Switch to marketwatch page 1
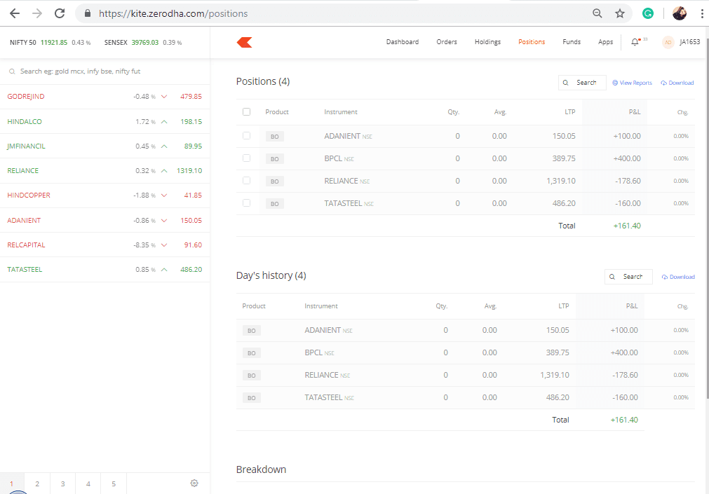This screenshot has height=494, width=709. pyautogui.click(x=12, y=483)
